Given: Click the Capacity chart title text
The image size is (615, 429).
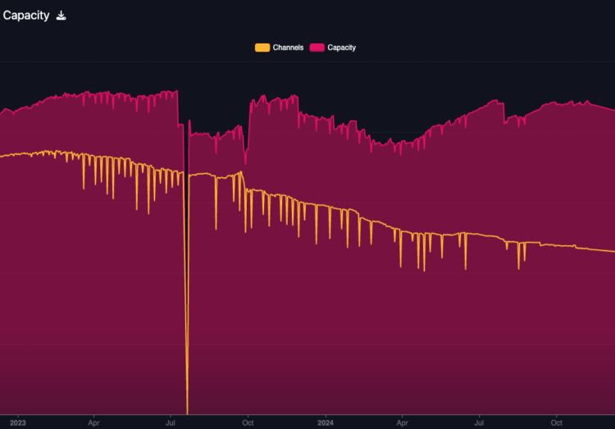Looking at the screenshot, I should [26, 16].
